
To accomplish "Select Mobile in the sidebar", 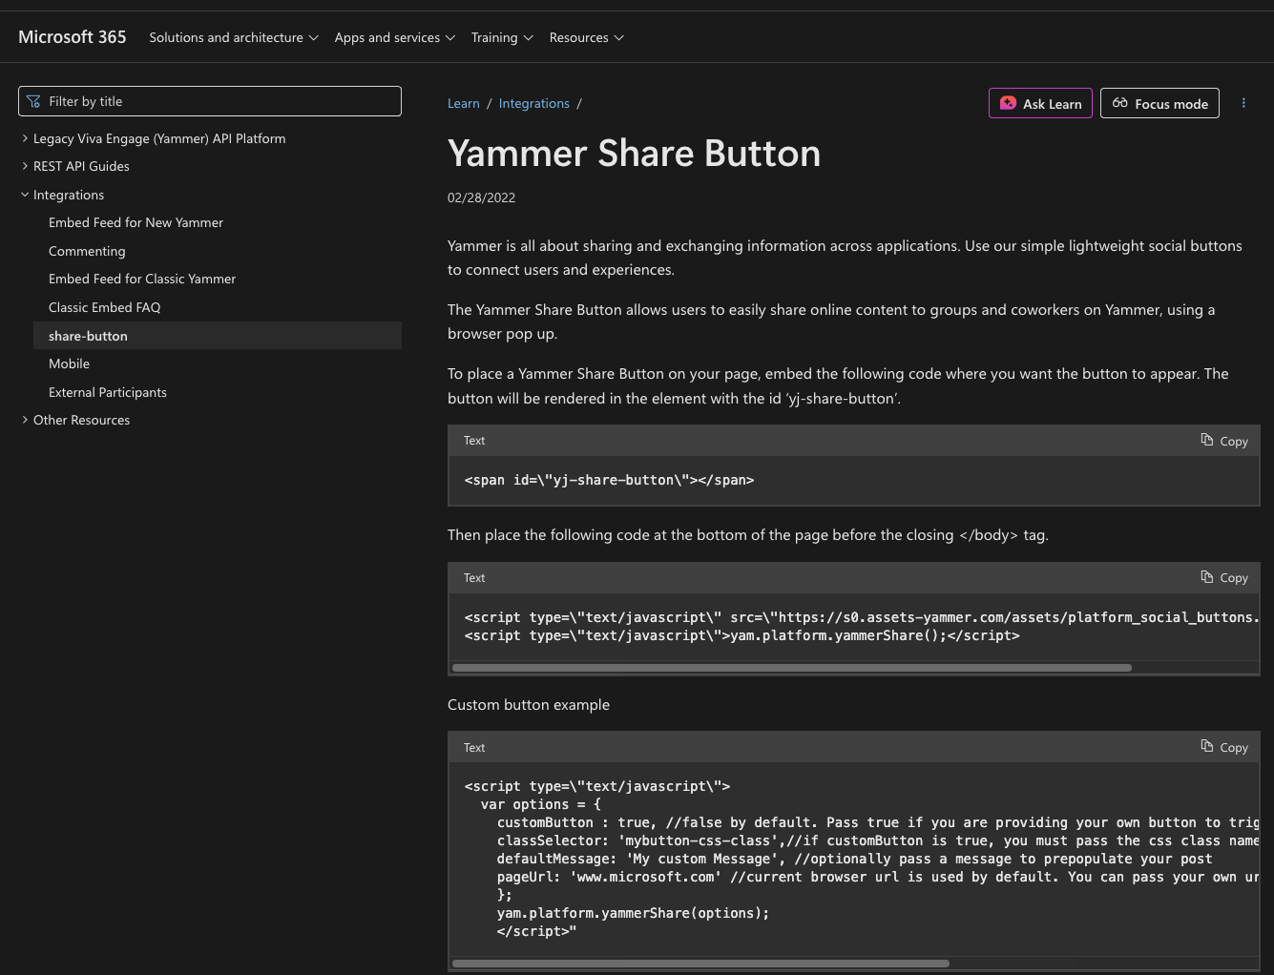I will pos(69,363).
